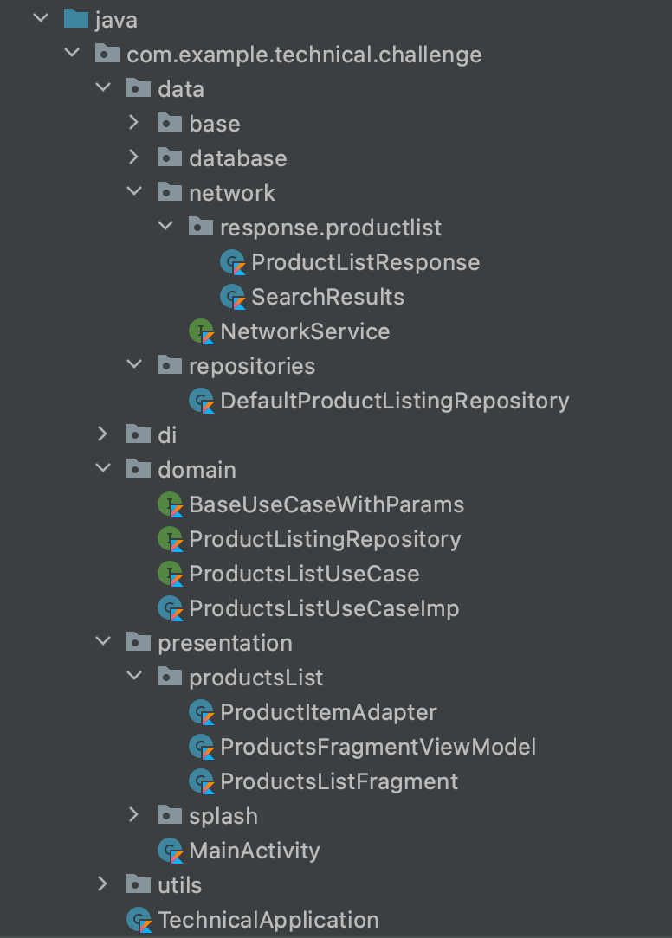The width and height of the screenshot is (672, 938).
Task: Select the com.example.technical.challenge package name
Action: (x=304, y=55)
